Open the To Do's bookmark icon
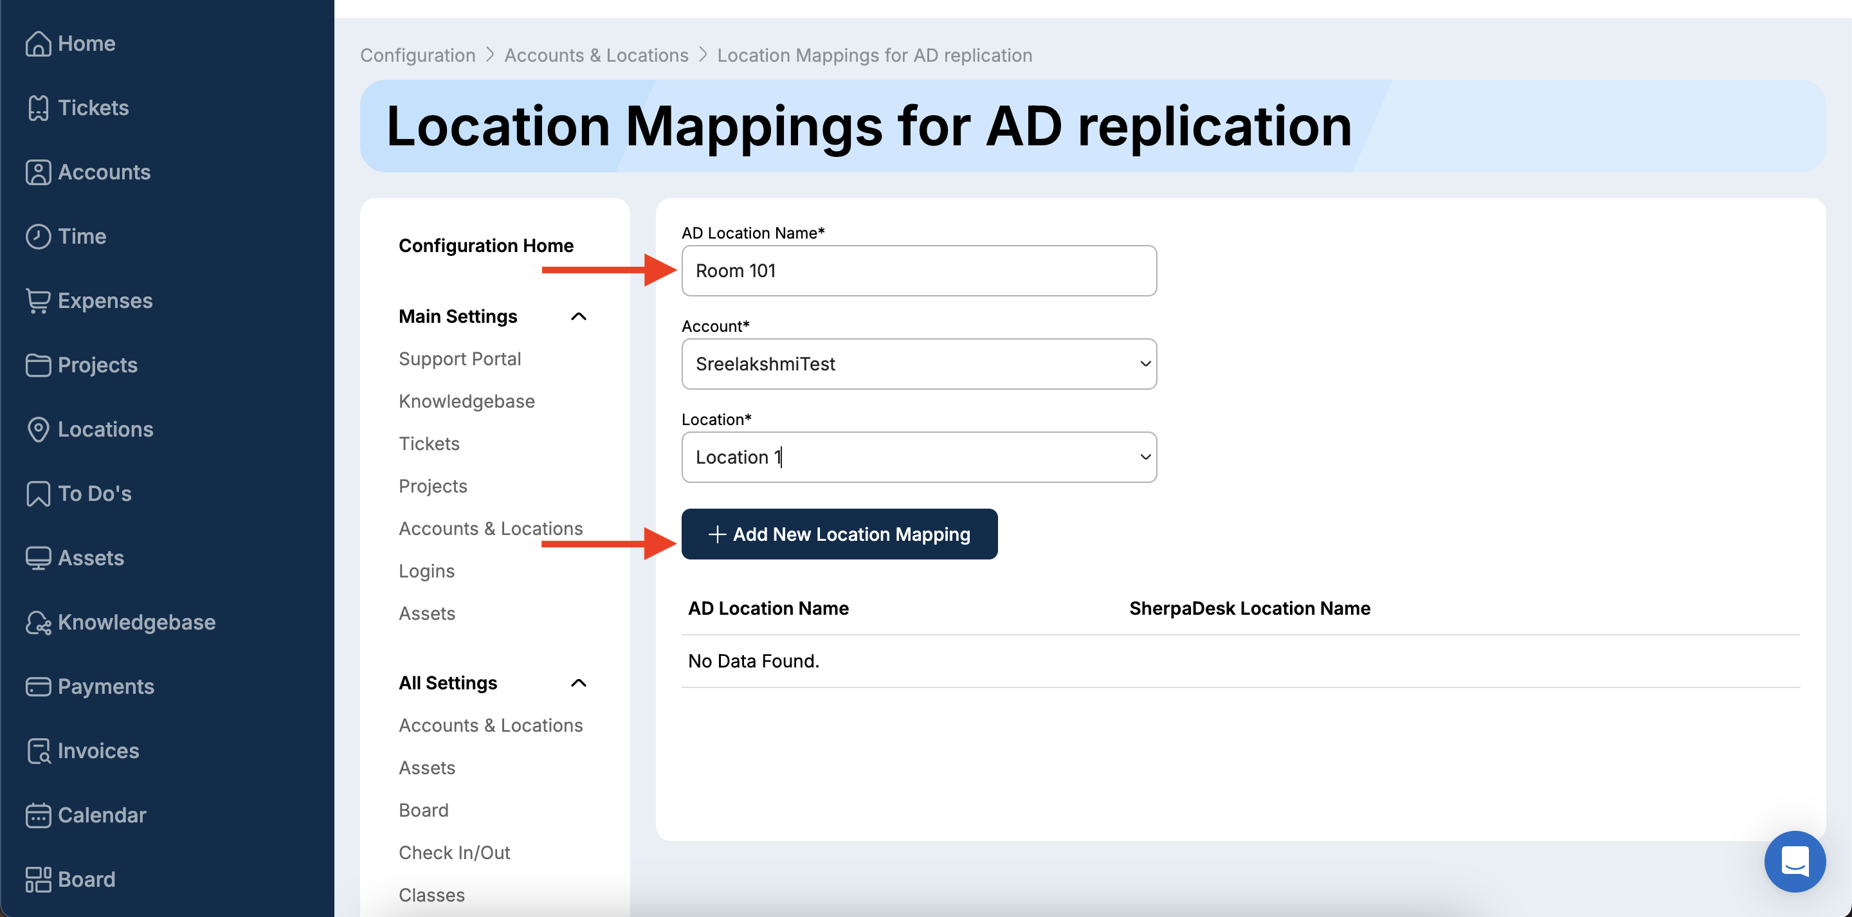 (x=37, y=494)
